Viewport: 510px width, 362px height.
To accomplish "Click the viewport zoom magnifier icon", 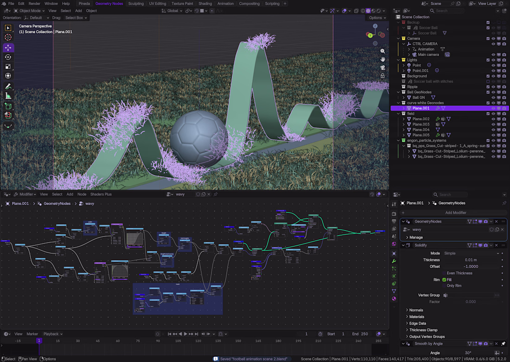I will pos(383,51).
